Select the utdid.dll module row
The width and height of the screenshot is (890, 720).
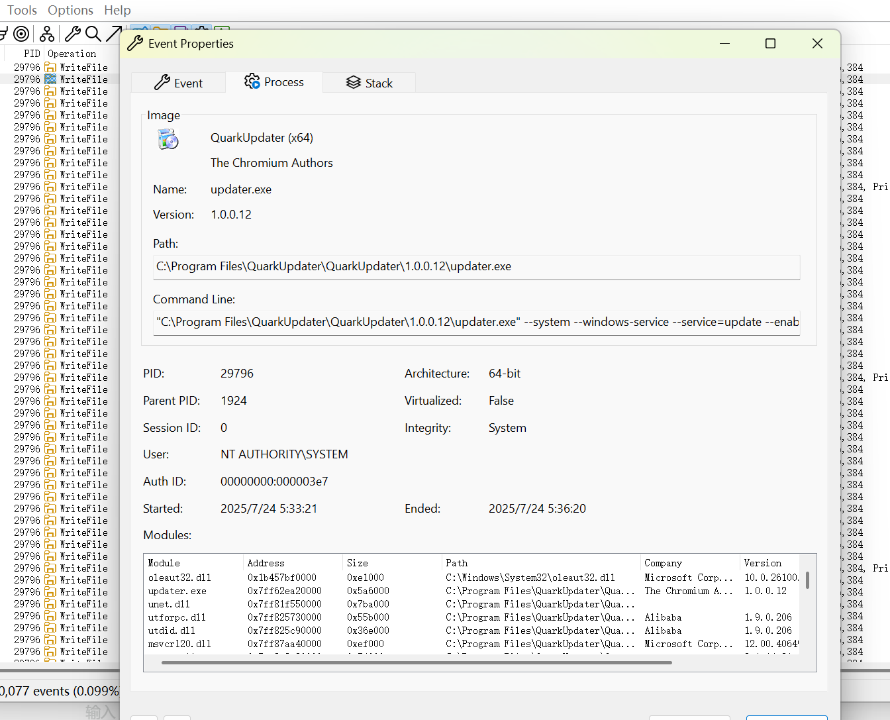pyautogui.click(x=472, y=631)
